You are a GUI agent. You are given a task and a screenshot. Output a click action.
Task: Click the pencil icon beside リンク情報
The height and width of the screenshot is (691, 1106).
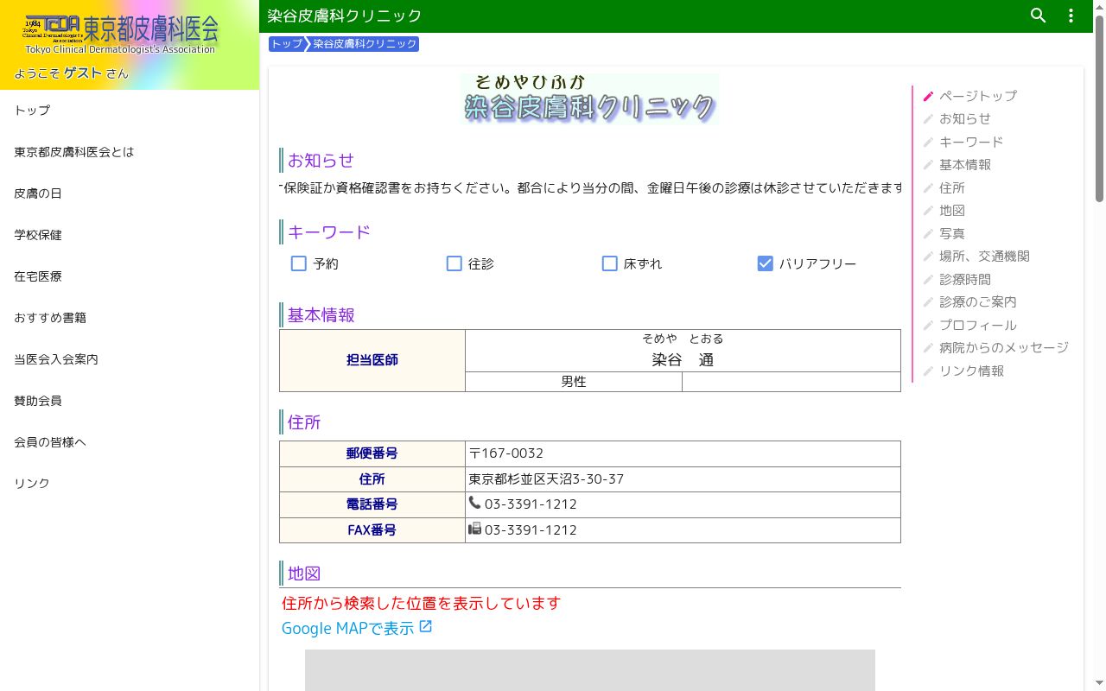pos(928,371)
